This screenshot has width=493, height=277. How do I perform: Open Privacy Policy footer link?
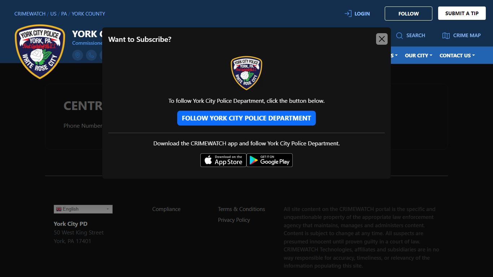tap(234, 220)
